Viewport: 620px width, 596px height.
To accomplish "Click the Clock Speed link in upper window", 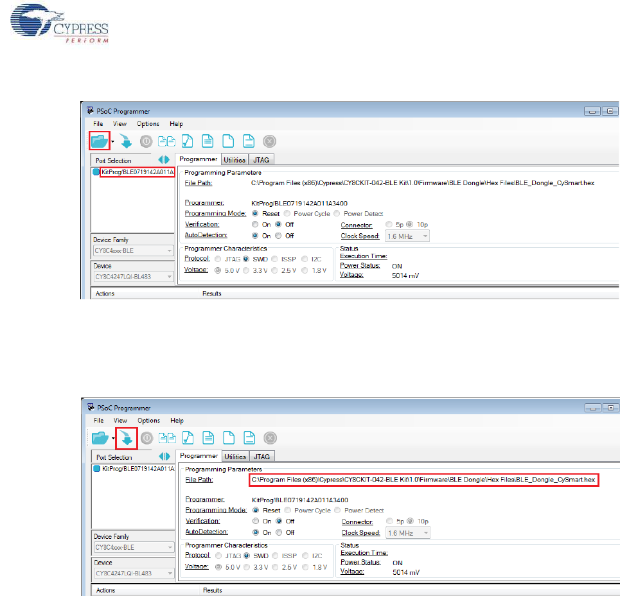I will coord(360,236).
